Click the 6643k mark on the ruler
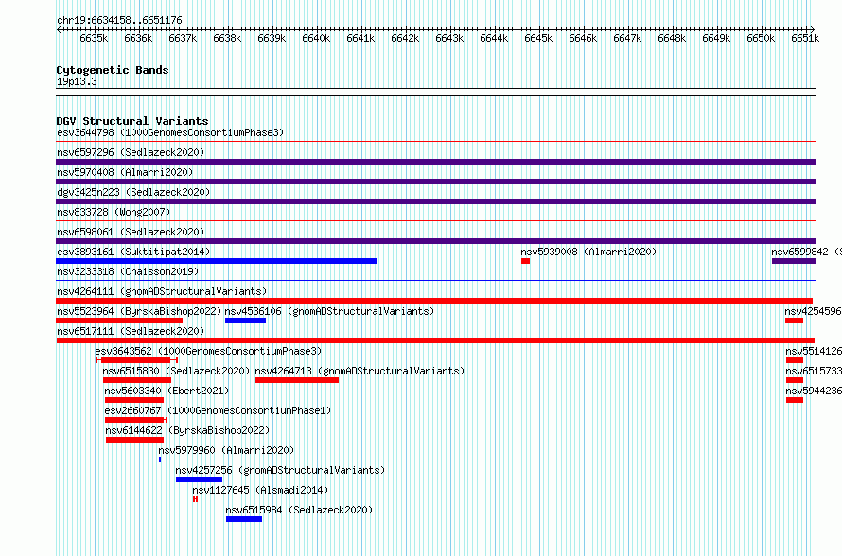 (449, 38)
